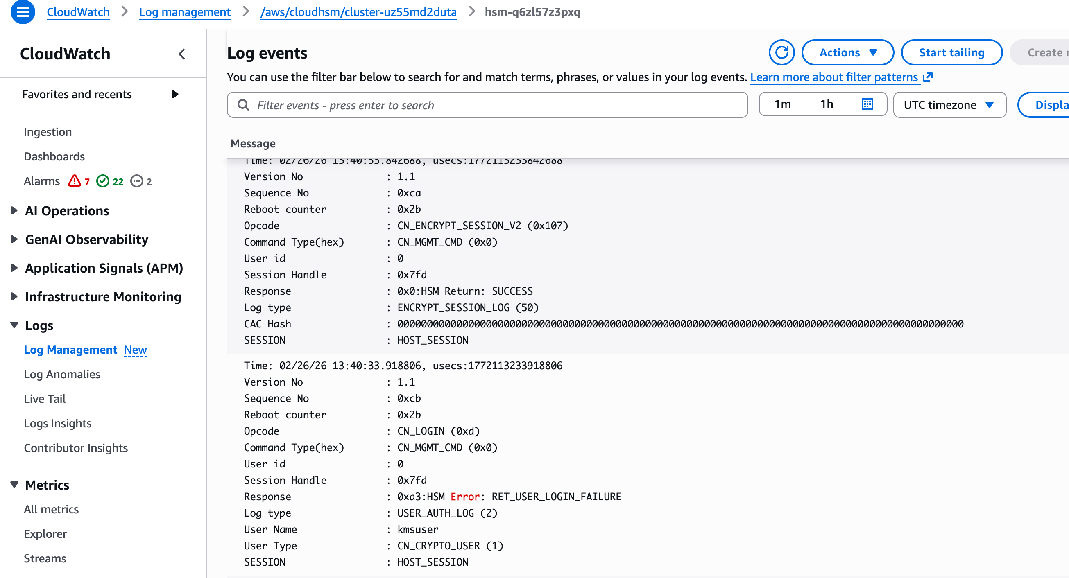This screenshot has width=1069, height=578.
Task: Click the refresh log events icon
Action: click(781, 53)
